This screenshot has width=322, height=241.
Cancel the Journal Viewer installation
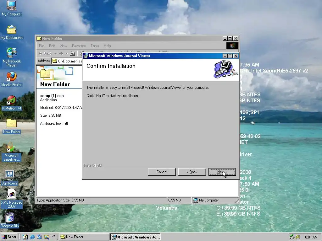(x=162, y=172)
